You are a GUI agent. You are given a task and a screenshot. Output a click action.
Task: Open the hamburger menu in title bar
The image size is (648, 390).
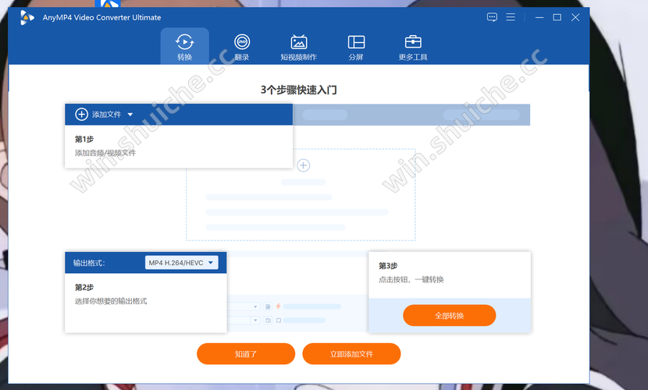pyautogui.click(x=511, y=17)
